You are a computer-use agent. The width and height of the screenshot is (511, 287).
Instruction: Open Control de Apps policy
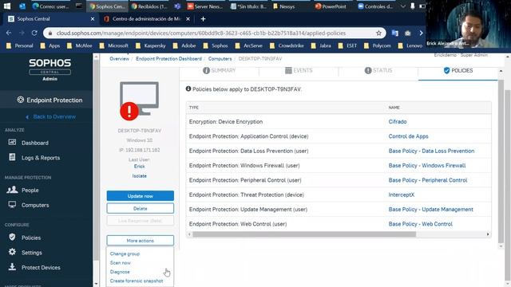pyautogui.click(x=408, y=136)
